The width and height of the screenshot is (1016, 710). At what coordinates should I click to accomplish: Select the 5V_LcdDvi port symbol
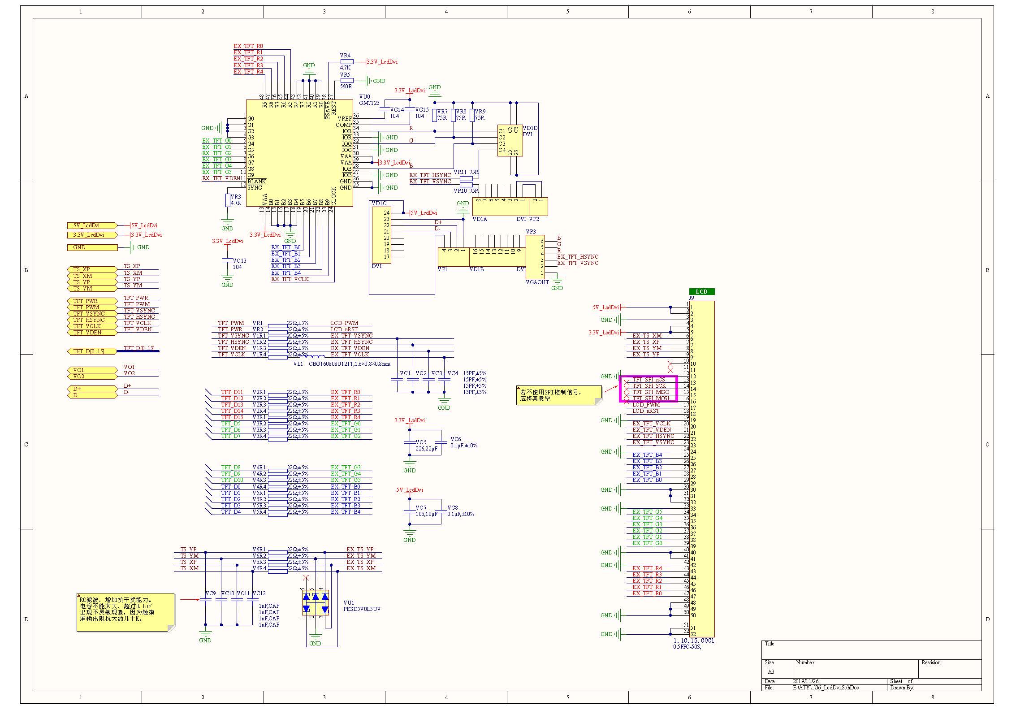coord(92,225)
